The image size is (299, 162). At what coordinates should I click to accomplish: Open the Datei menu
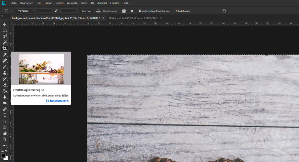point(14,3)
